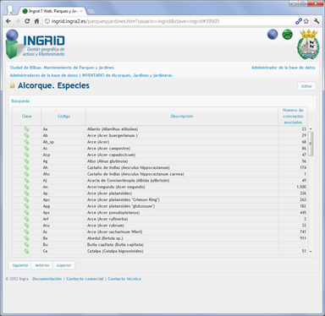Click the tag icon for code Apc

(26, 199)
